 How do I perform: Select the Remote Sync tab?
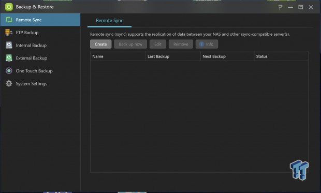coord(109,21)
